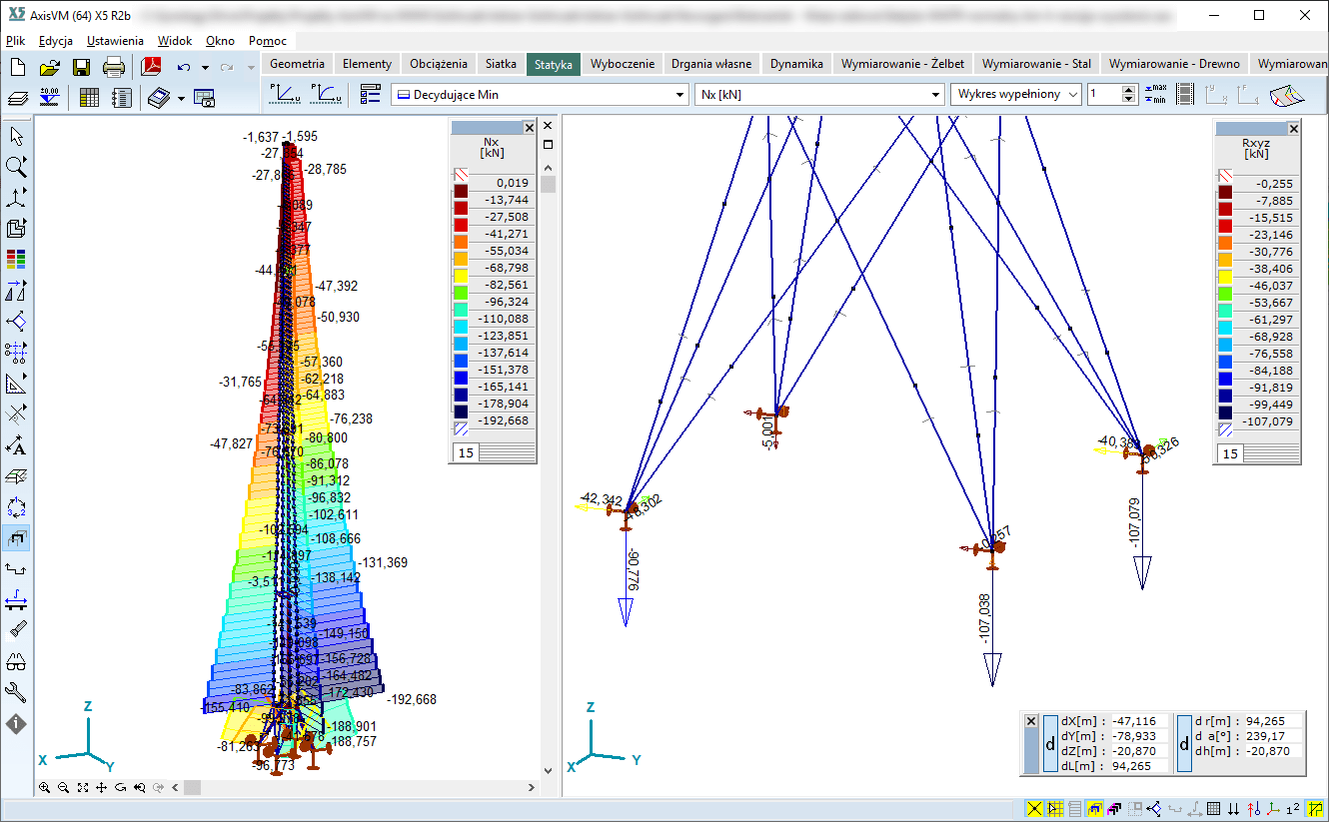This screenshot has height=822, width=1329.
Task: Increase the scale factor with spinner up arrow
Action: 1129,89
